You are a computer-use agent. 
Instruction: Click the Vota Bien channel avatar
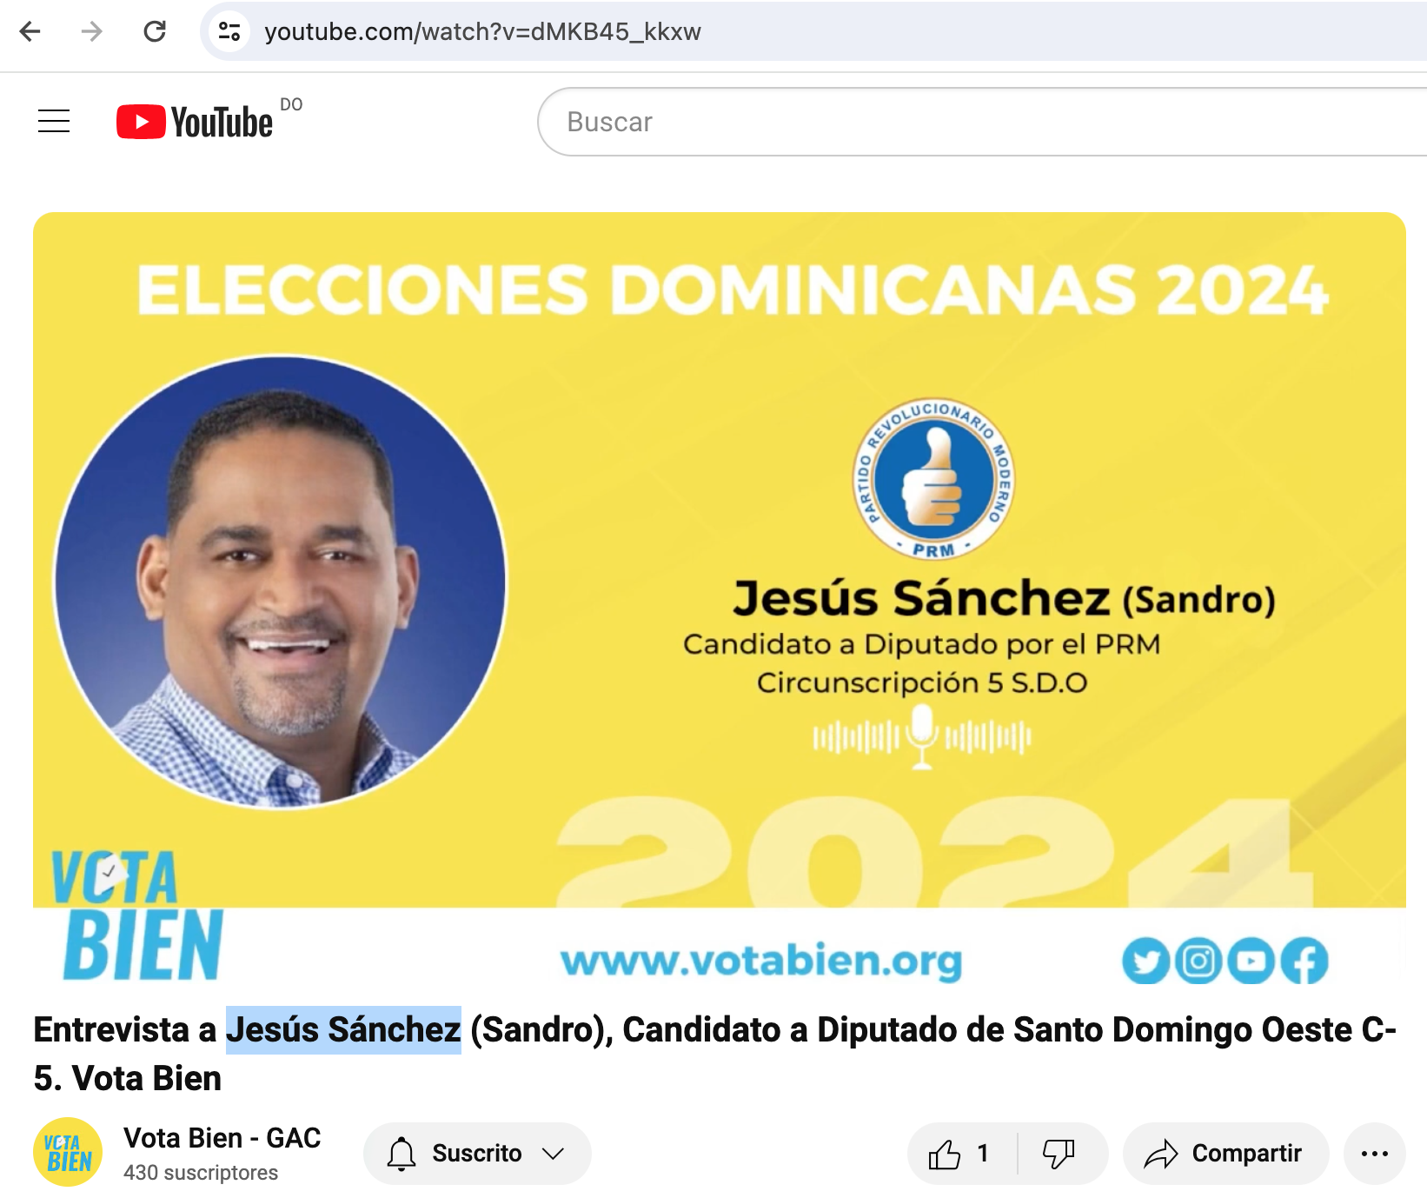pyautogui.click(x=68, y=1152)
